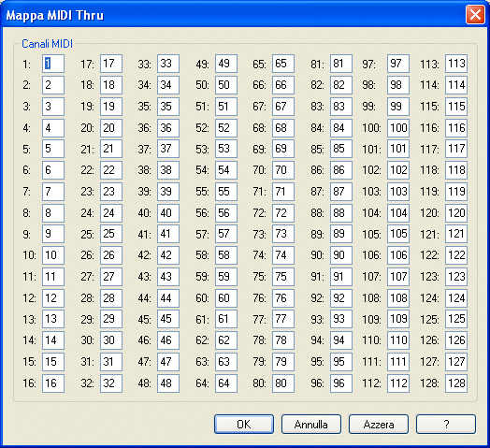Open help via the question mark button
The width and height of the screenshot is (490, 448).
tap(446, 425)
